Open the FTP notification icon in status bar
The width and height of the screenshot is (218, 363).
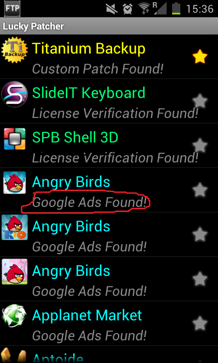click(12, 9)
